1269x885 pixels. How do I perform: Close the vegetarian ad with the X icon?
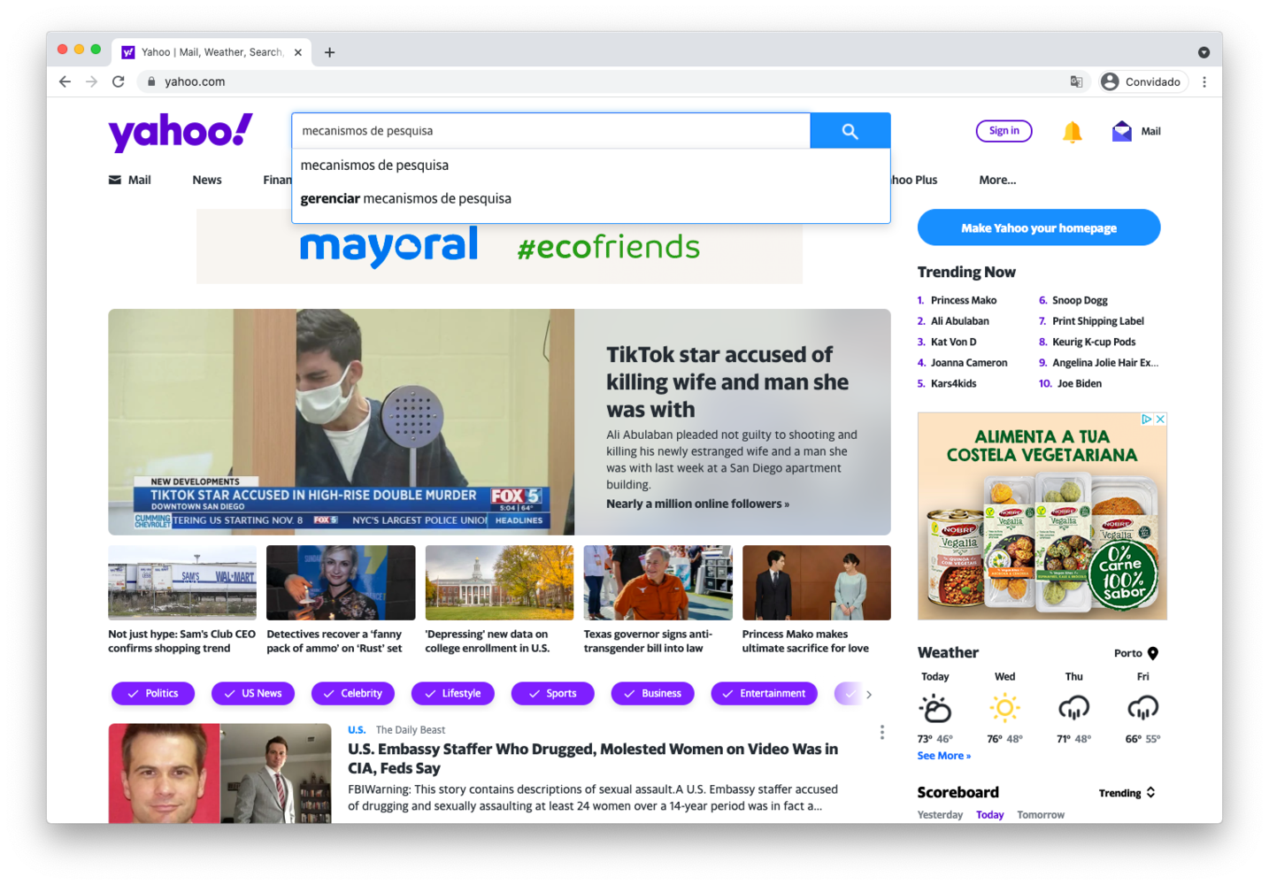(x=1160, y=419)
